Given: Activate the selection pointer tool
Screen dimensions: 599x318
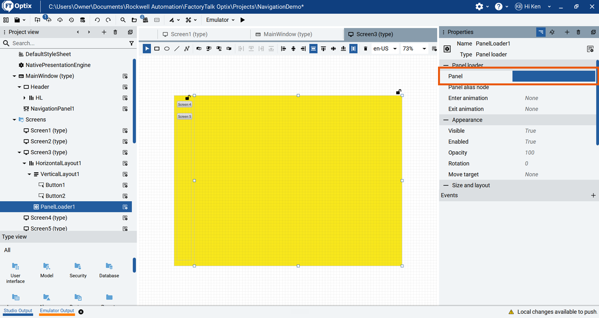Looking at the screenshot, I should [147, 49].
